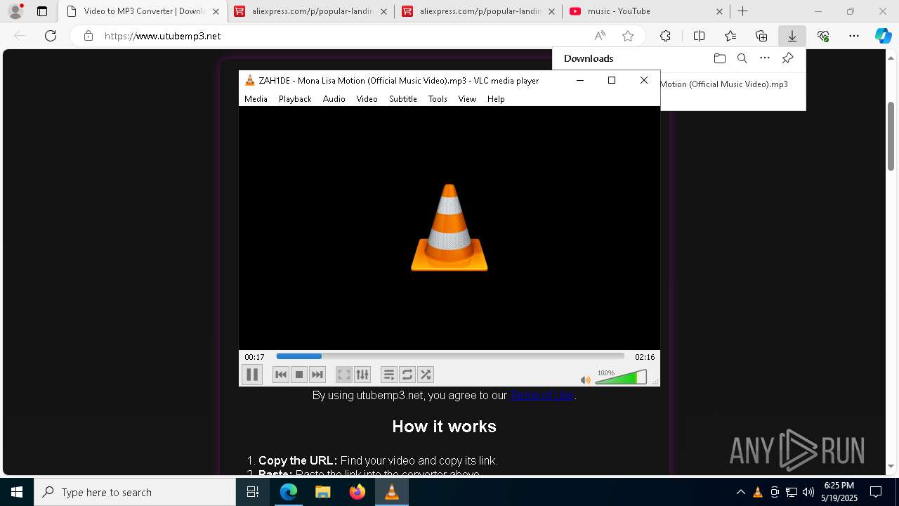Stop playback in VLC
Viewport: 899px width, 506px height.
pyautogui.click(x=299, y=375)
